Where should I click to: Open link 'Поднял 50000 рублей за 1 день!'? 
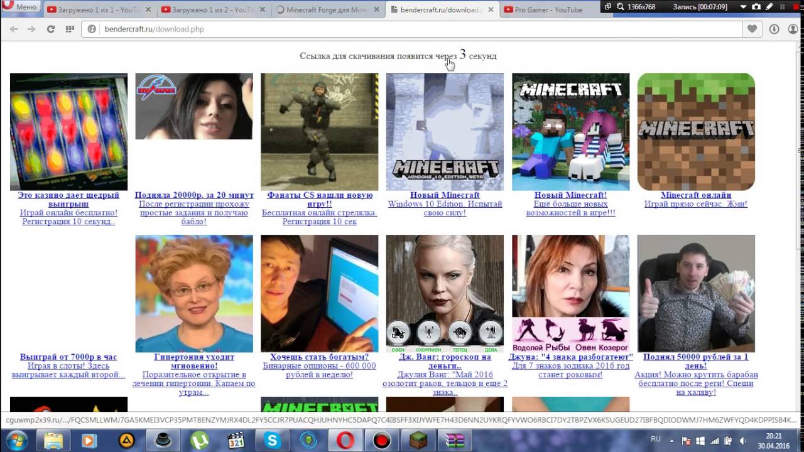(696, 361)
